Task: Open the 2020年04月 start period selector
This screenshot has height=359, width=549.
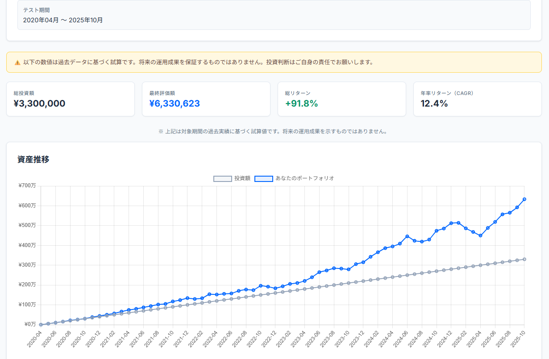Action: [41, 20]
